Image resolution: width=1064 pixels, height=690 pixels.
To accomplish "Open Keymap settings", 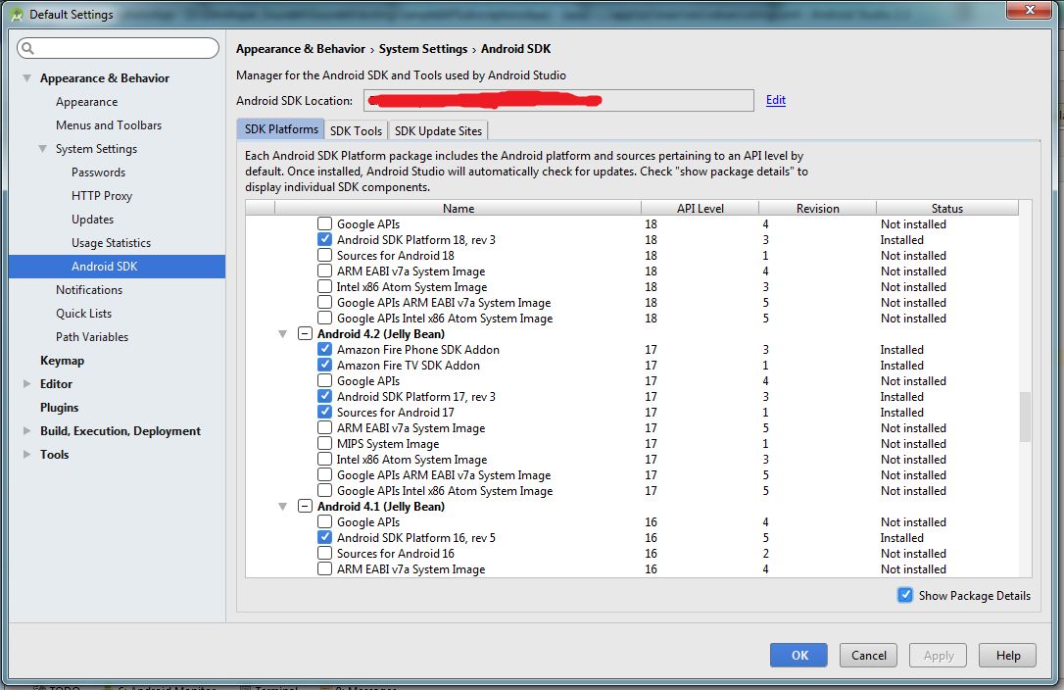I will (x=62, y=361).
